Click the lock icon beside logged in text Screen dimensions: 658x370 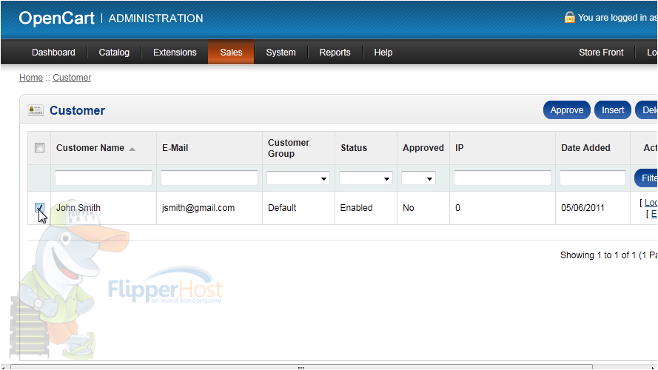pyautogui.click(x=569, y=17)
